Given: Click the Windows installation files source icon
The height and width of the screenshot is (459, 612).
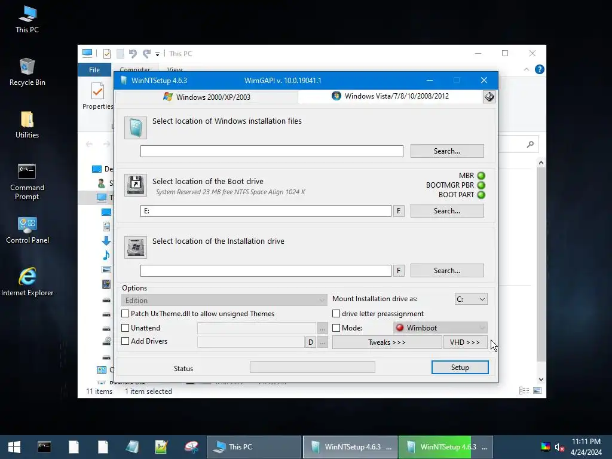Looking at the screenshot, I should (136, 128).
